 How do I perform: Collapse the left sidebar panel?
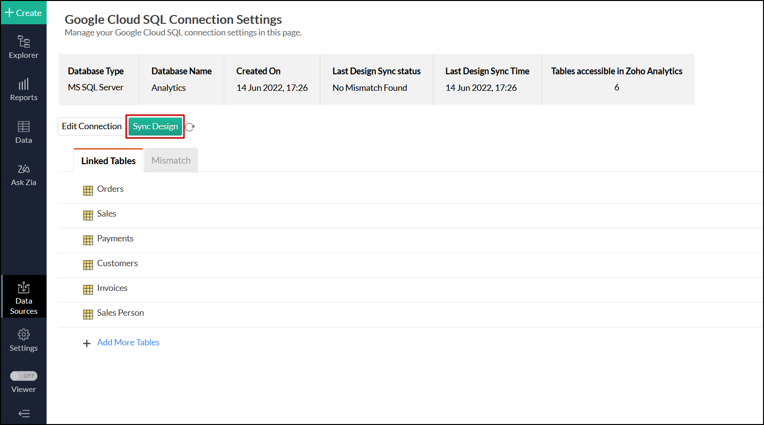coord(24,414)
